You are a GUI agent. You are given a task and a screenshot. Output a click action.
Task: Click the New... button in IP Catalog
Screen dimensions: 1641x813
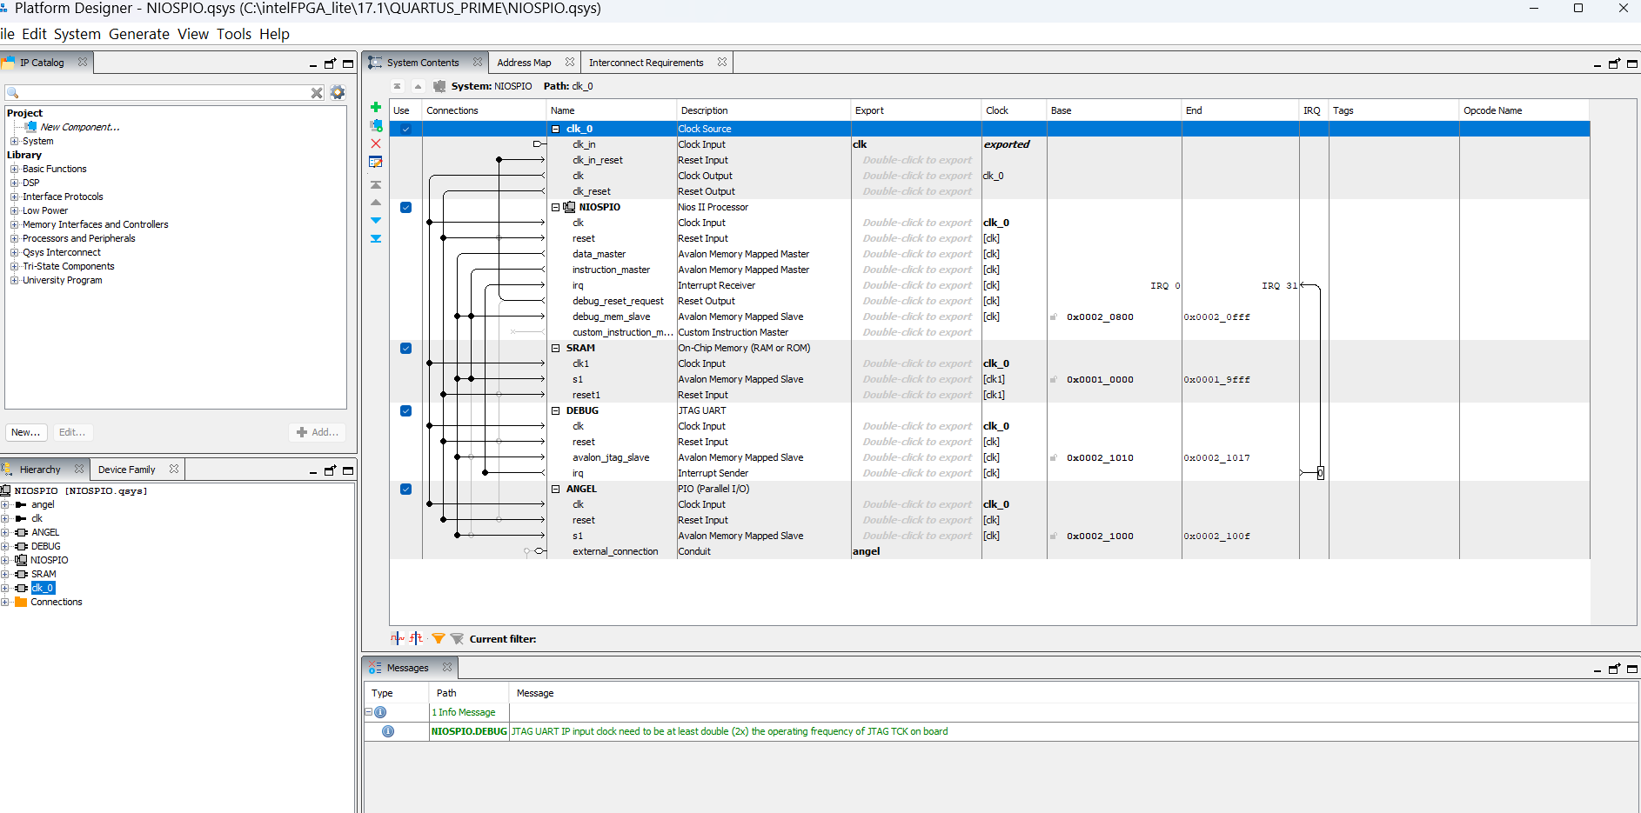(x=25, y=432)
